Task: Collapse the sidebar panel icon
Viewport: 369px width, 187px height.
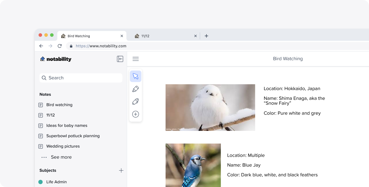Action: pos(120,59)
